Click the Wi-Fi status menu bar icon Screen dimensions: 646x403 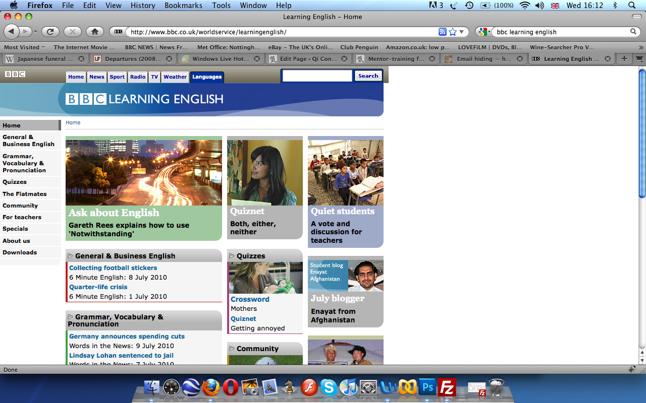click(525, 6)
